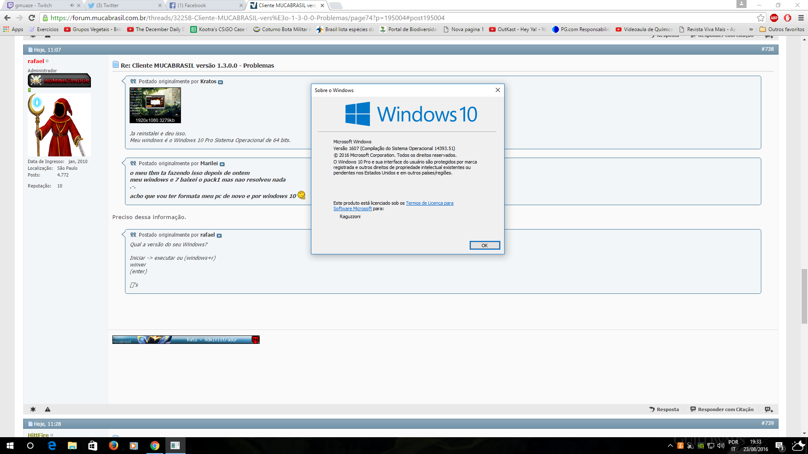Click the view-post arrow next to Kratos
Image resolution: width=808 pixels, height=454 pixels.
tap(221, 82)
